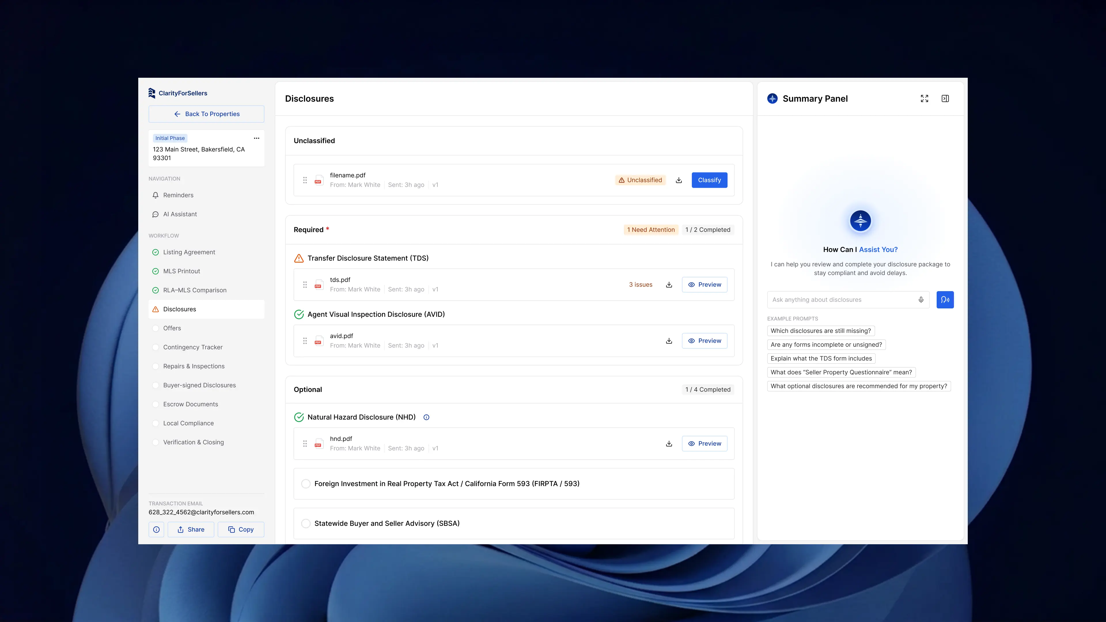Click the microphone icon in prompt field
Image resolution: width=1106 pixels, height=622 pixels.
pos(921,299)
